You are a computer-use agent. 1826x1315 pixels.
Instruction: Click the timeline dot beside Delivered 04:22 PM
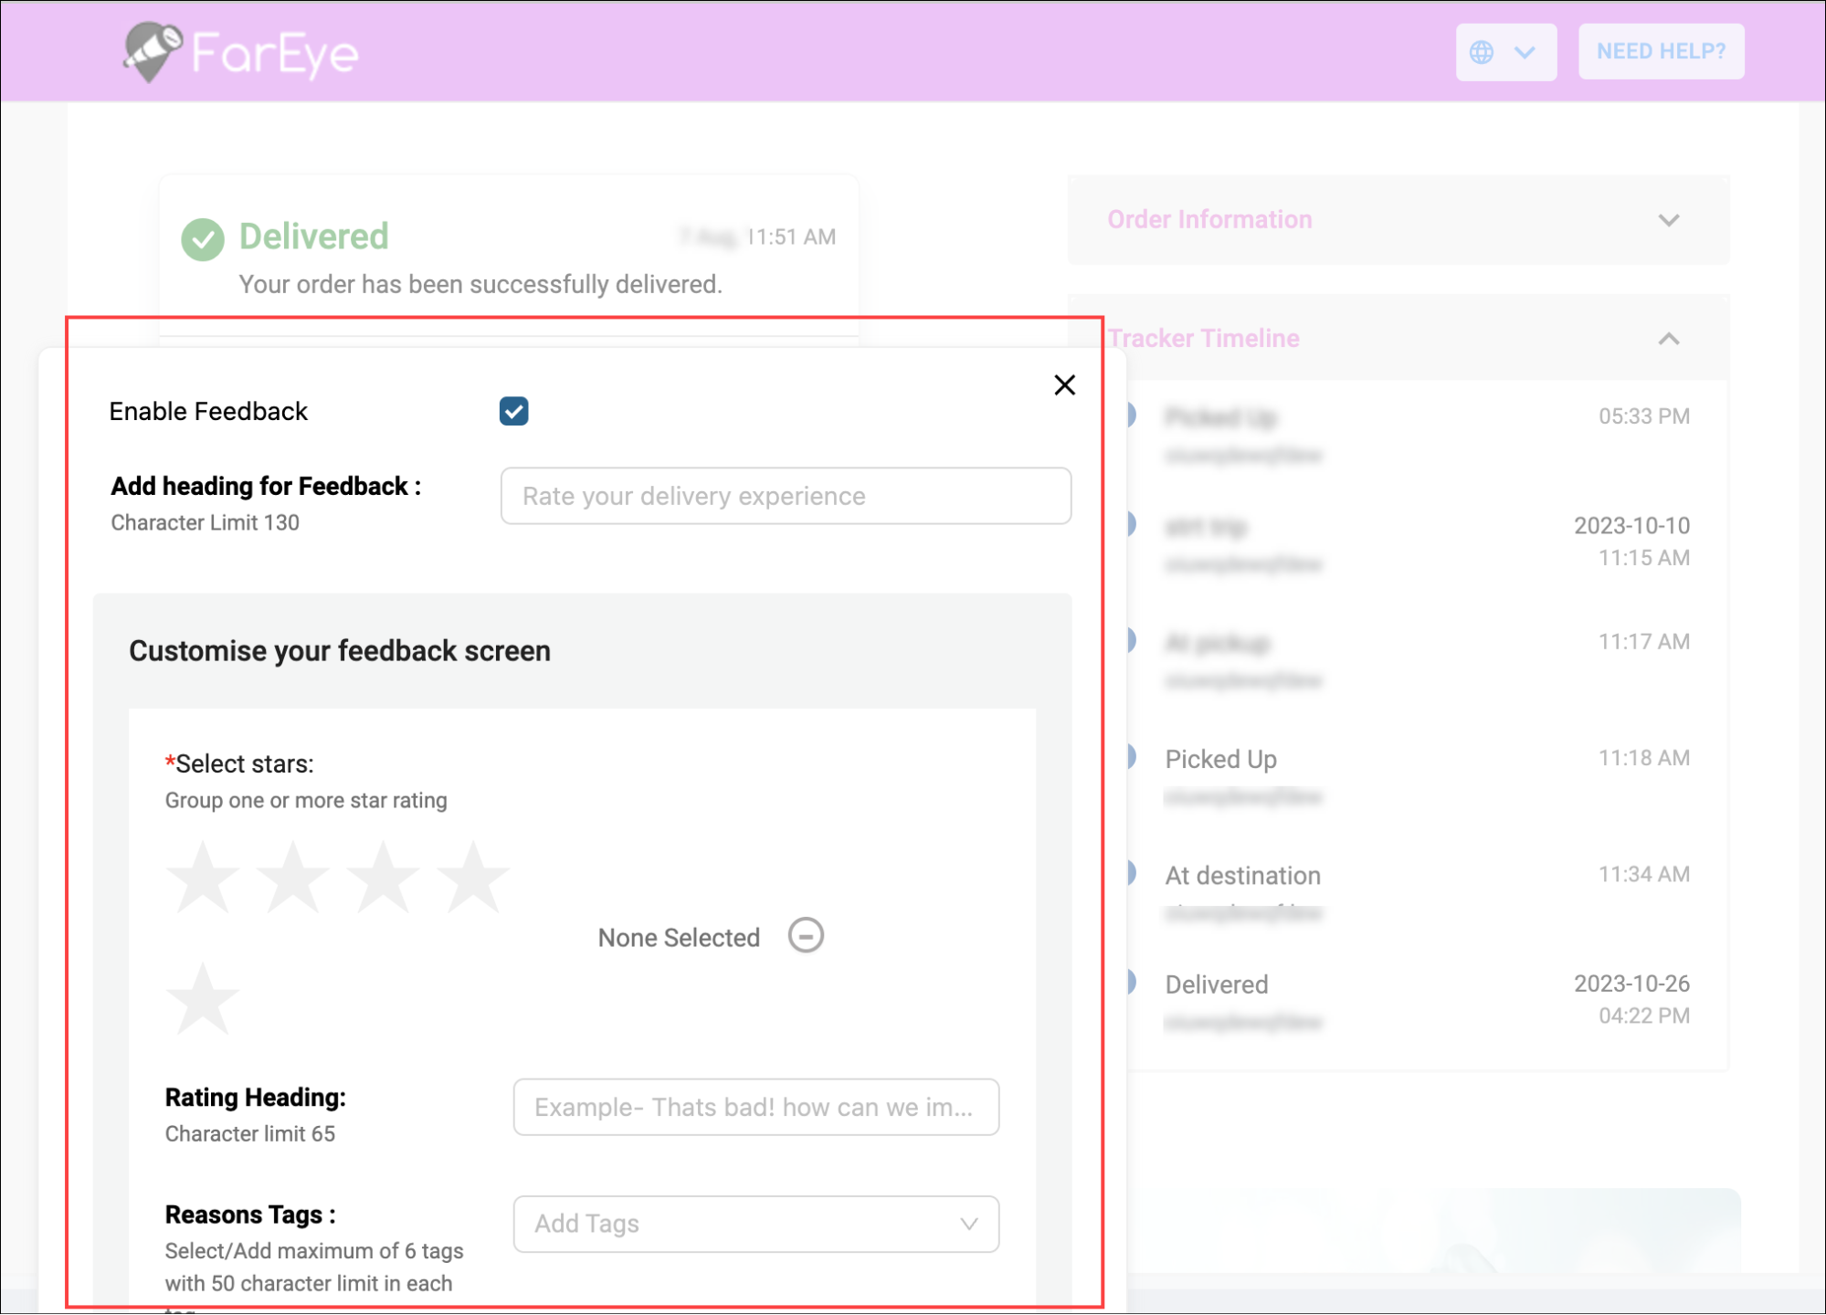pos(1130,983)
